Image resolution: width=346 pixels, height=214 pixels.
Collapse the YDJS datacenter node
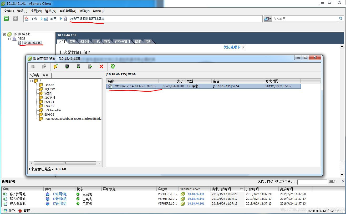click(x=10, y=39)
